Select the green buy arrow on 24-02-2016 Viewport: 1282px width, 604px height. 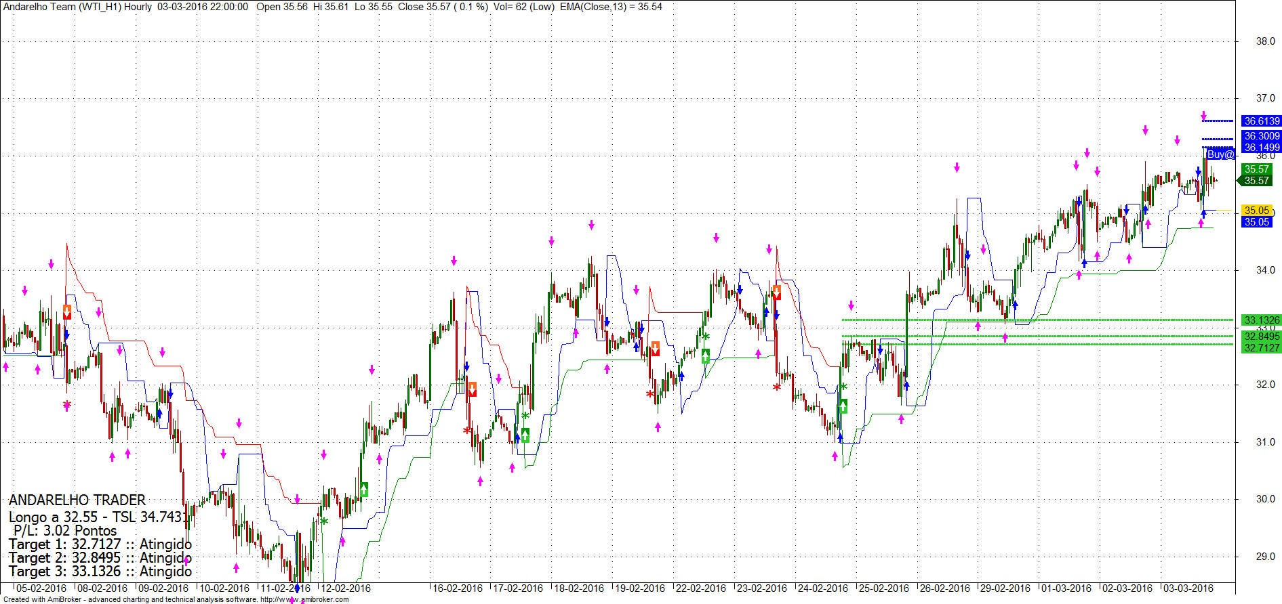point(843,406)
